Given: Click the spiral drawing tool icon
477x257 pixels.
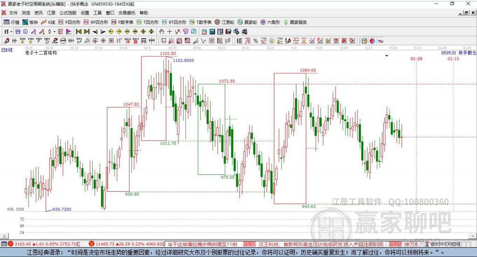Looking at the screenshot, I should 47,41.
